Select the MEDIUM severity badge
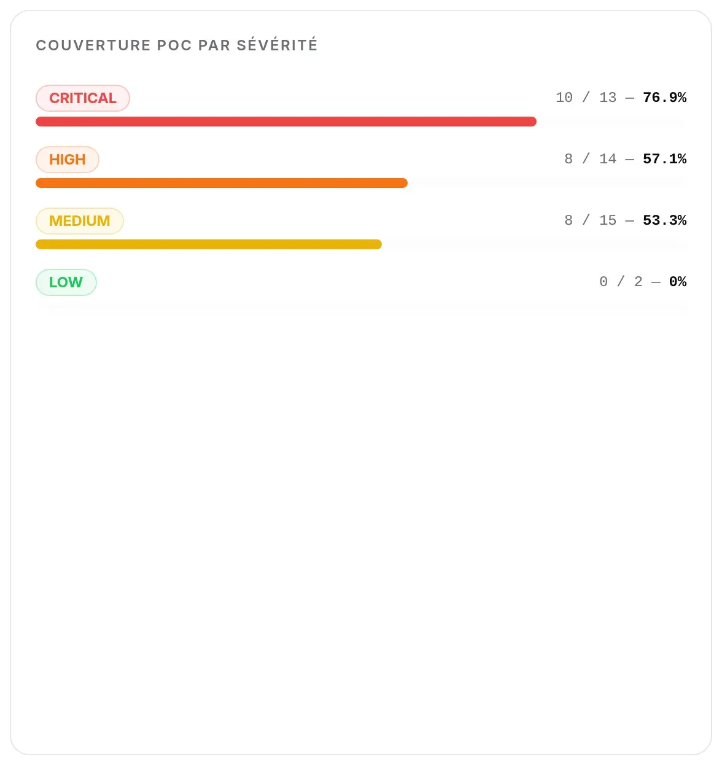 [x=80, y=221]
